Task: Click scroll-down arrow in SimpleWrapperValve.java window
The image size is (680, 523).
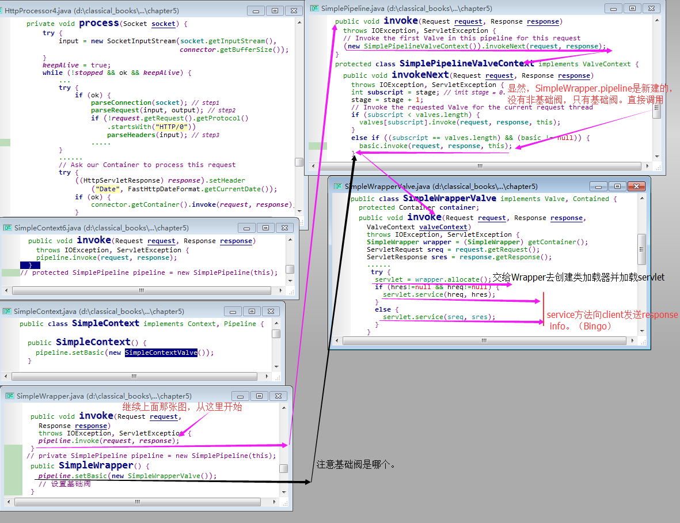Action: click(x=642, y=331)
